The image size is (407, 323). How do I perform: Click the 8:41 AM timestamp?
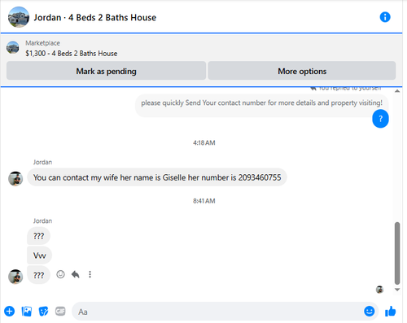point(204,201)
